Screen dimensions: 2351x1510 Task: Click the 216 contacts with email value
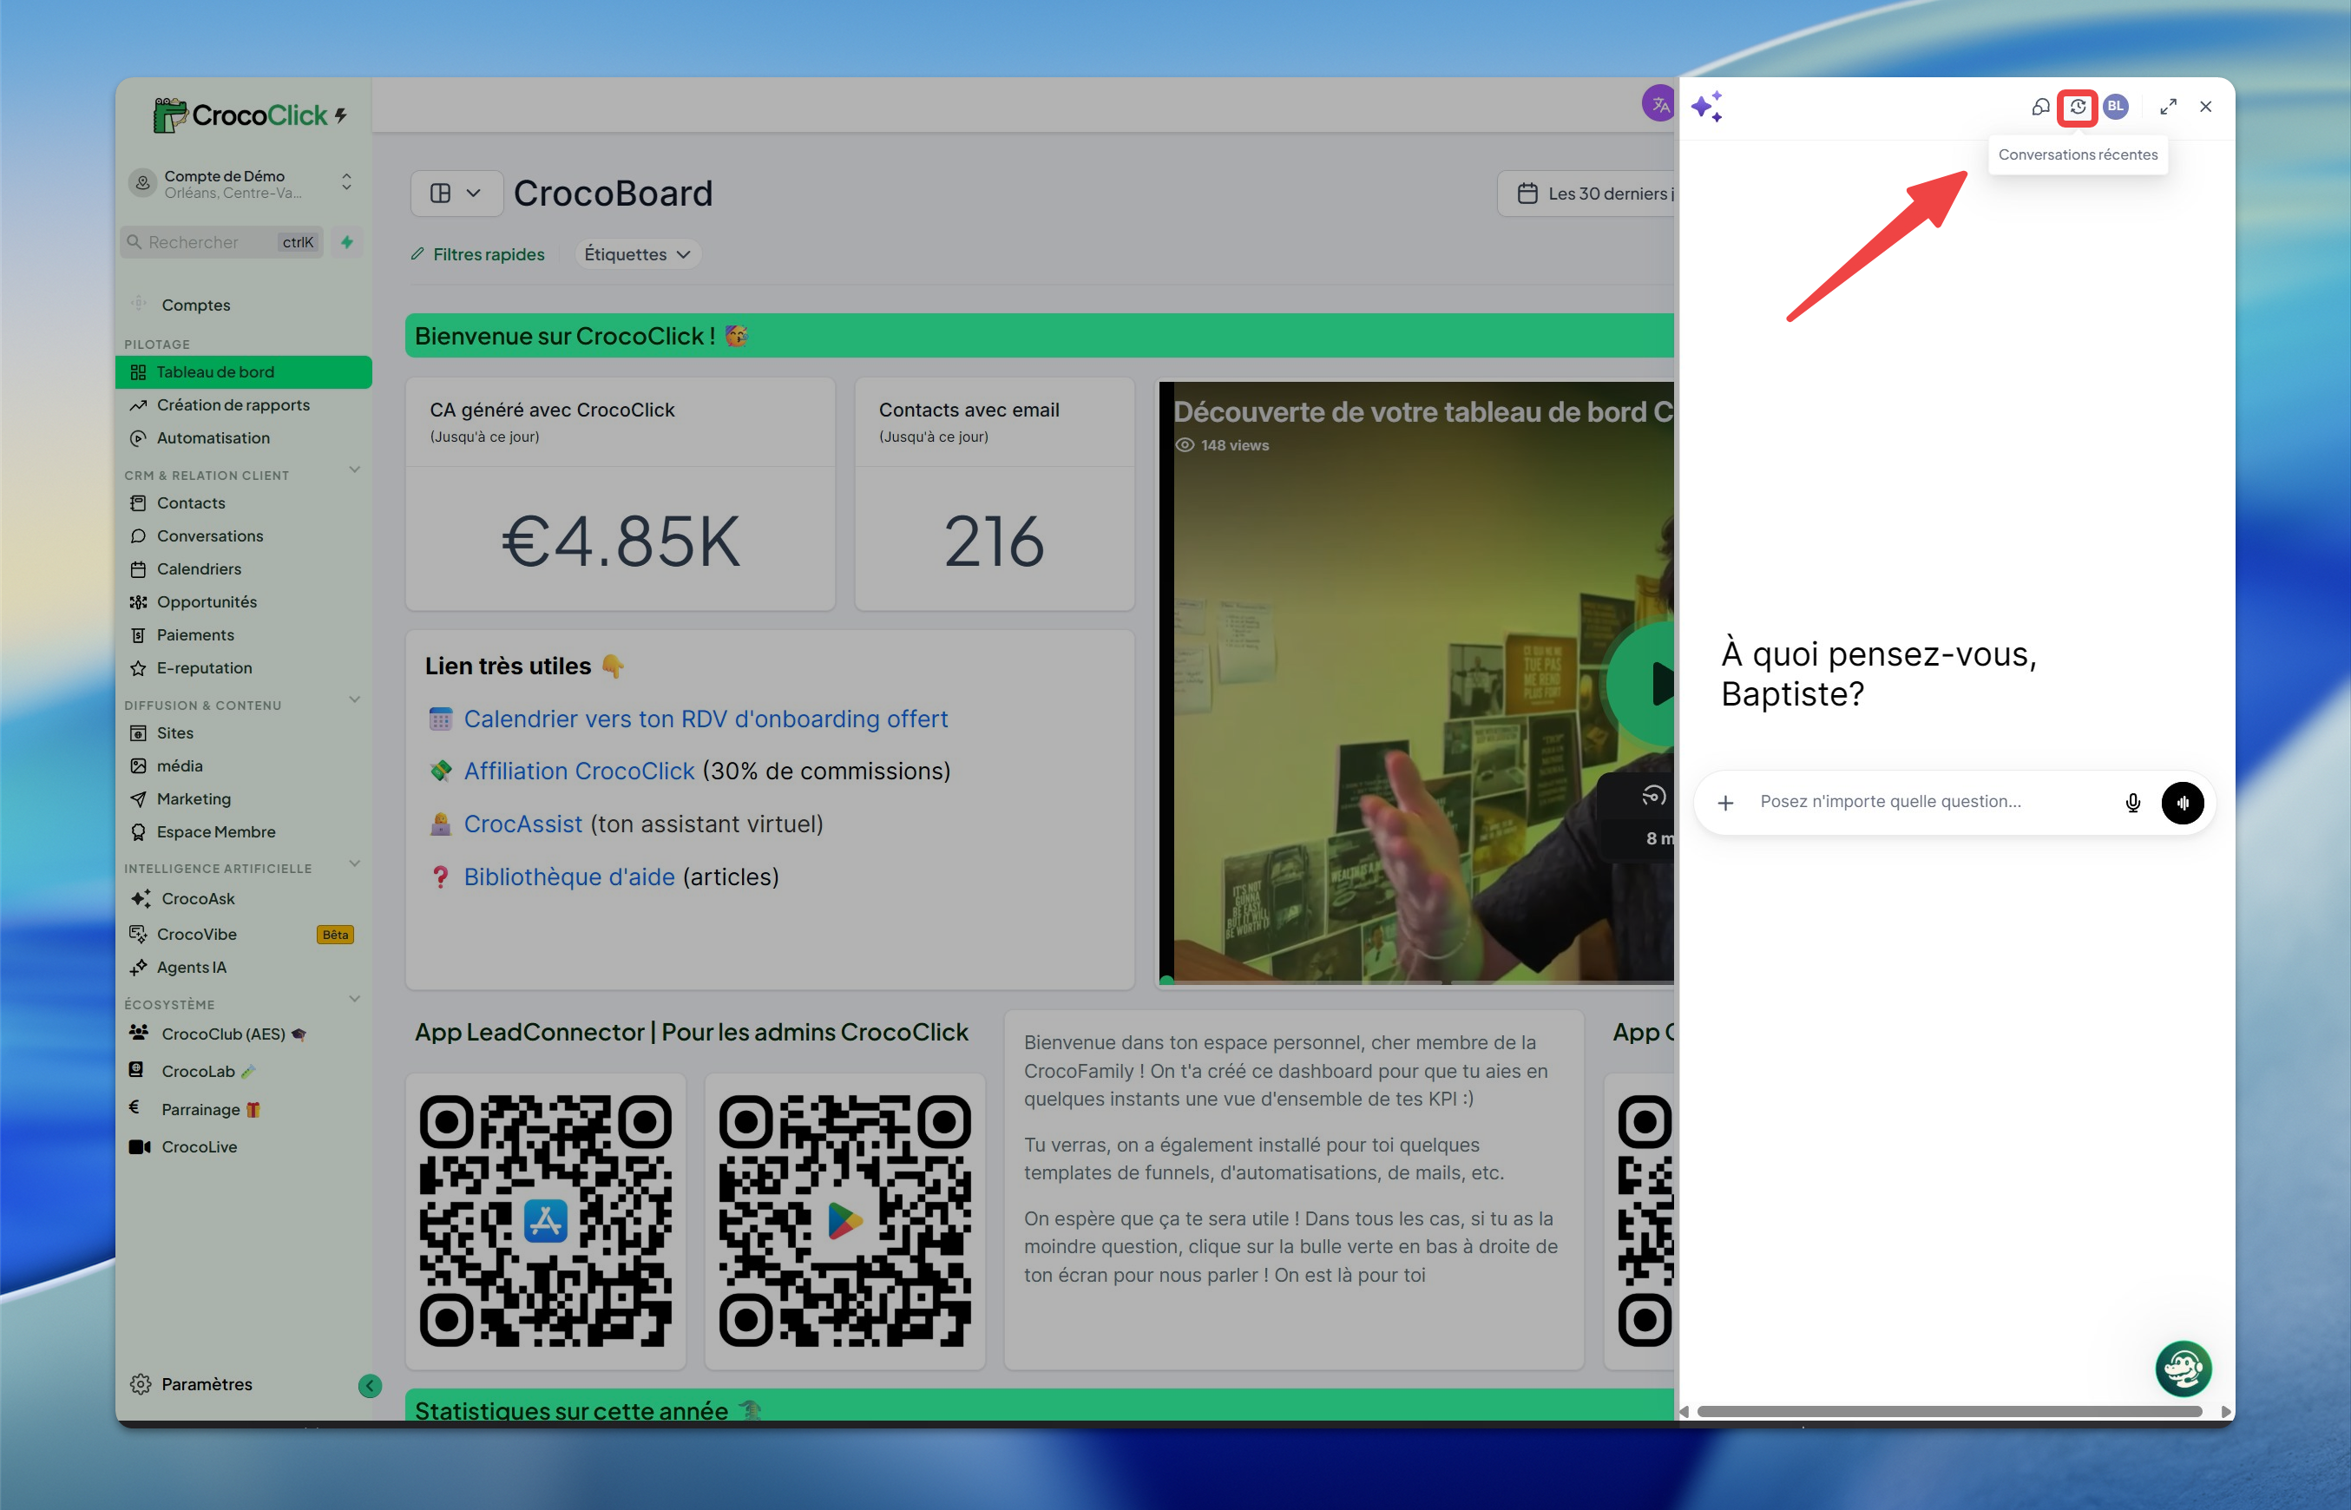coord(995,542)
